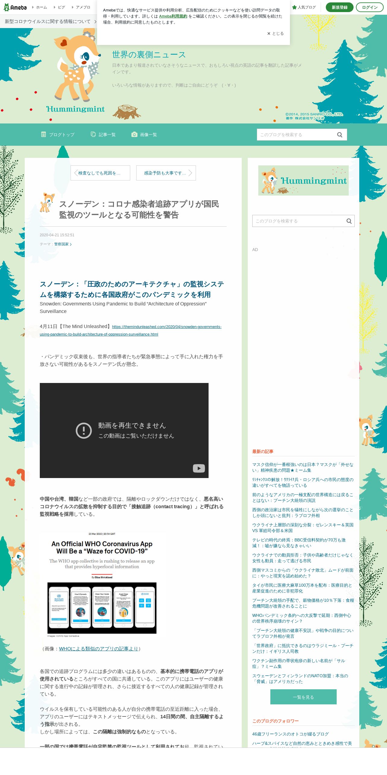387x775 pixels.
Task: Click deer avatar beside article title
Action: tap(47, 203)
